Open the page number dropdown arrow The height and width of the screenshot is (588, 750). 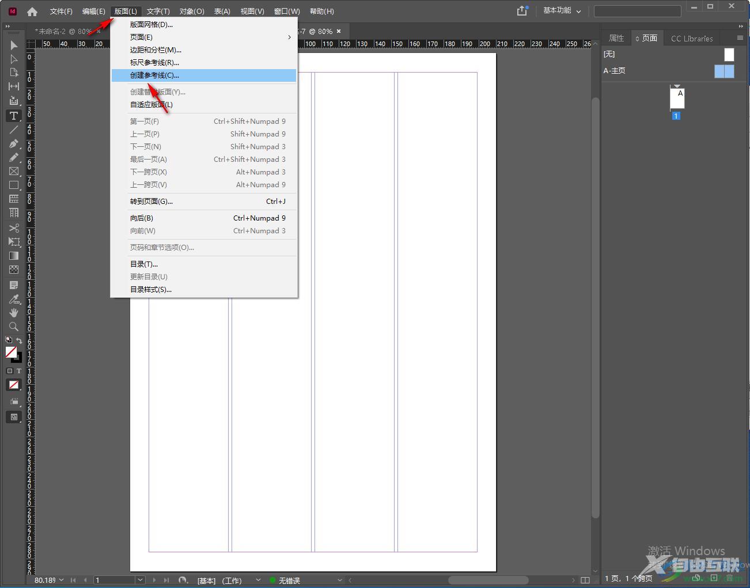(140, 580)
